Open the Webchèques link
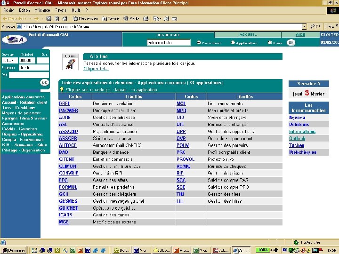 coord(302,152)
